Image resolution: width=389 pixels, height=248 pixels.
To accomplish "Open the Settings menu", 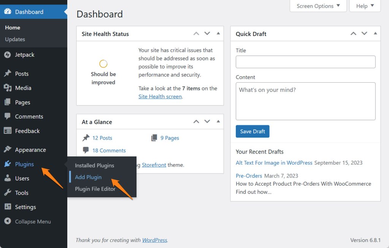I will pos(25,207).
